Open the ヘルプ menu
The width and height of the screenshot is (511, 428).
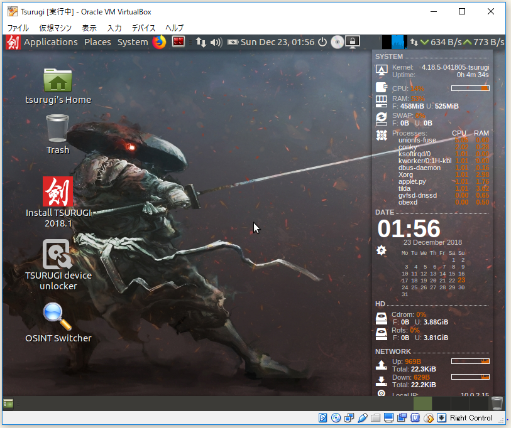pos(174,28)
